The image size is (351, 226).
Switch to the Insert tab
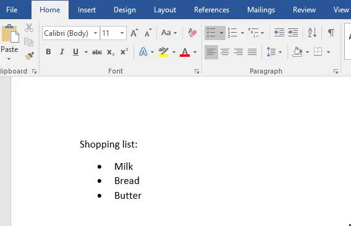point(87,10)
